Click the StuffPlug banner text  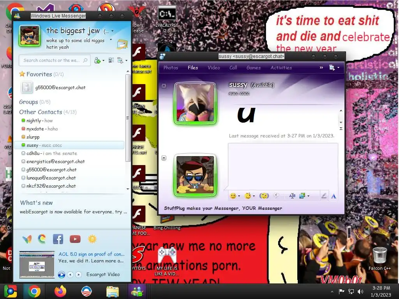(223, 208)
